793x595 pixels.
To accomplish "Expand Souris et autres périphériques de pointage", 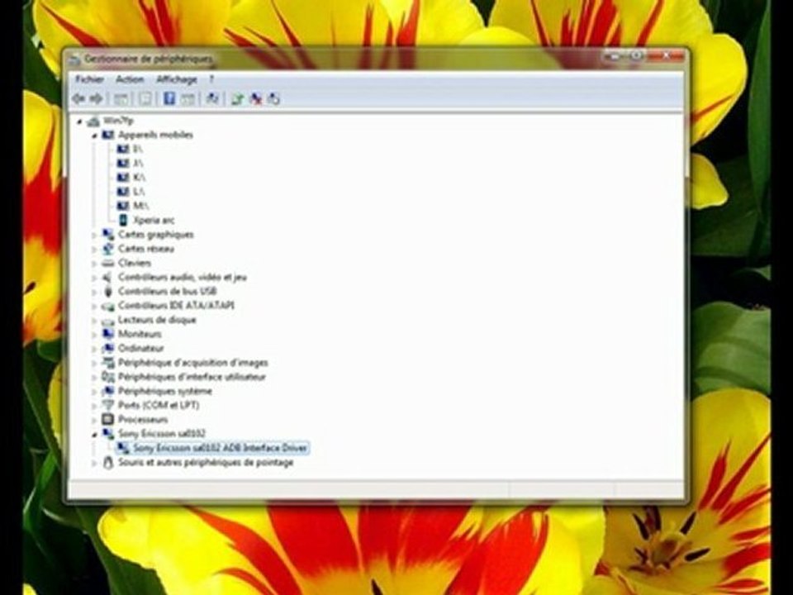I will tap(94, 463).
